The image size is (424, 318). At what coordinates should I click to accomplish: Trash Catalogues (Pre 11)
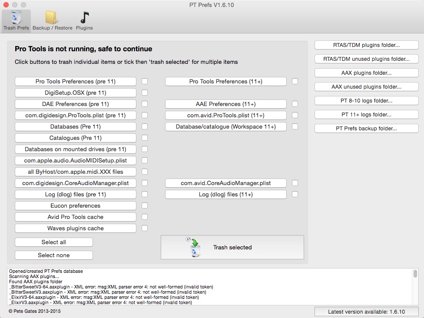76,138
